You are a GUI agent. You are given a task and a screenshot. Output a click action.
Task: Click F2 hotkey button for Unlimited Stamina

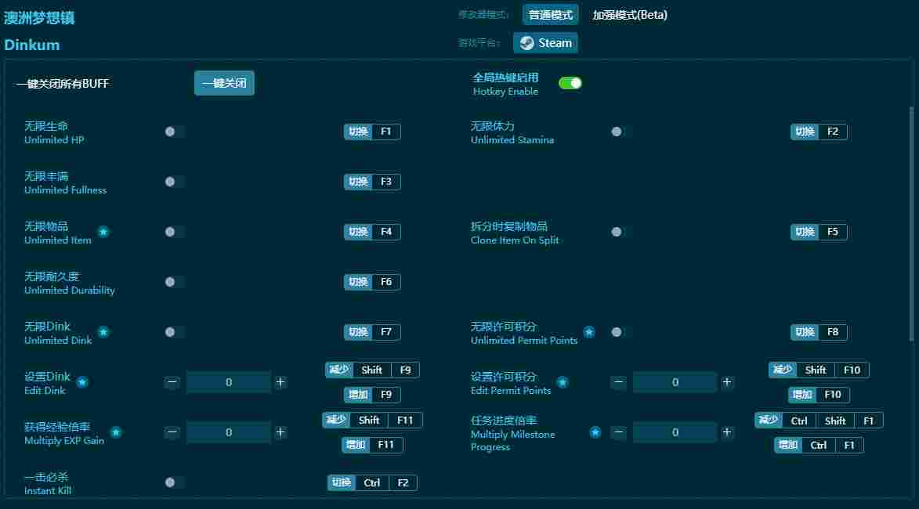point(819,132)
